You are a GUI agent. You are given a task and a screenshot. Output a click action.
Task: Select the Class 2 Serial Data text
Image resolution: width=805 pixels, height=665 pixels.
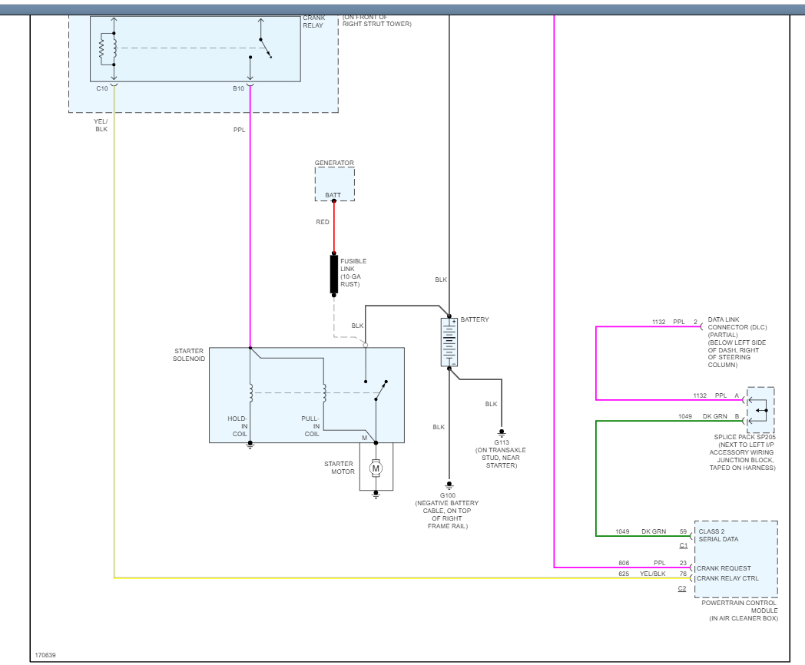tap(718, 535)
